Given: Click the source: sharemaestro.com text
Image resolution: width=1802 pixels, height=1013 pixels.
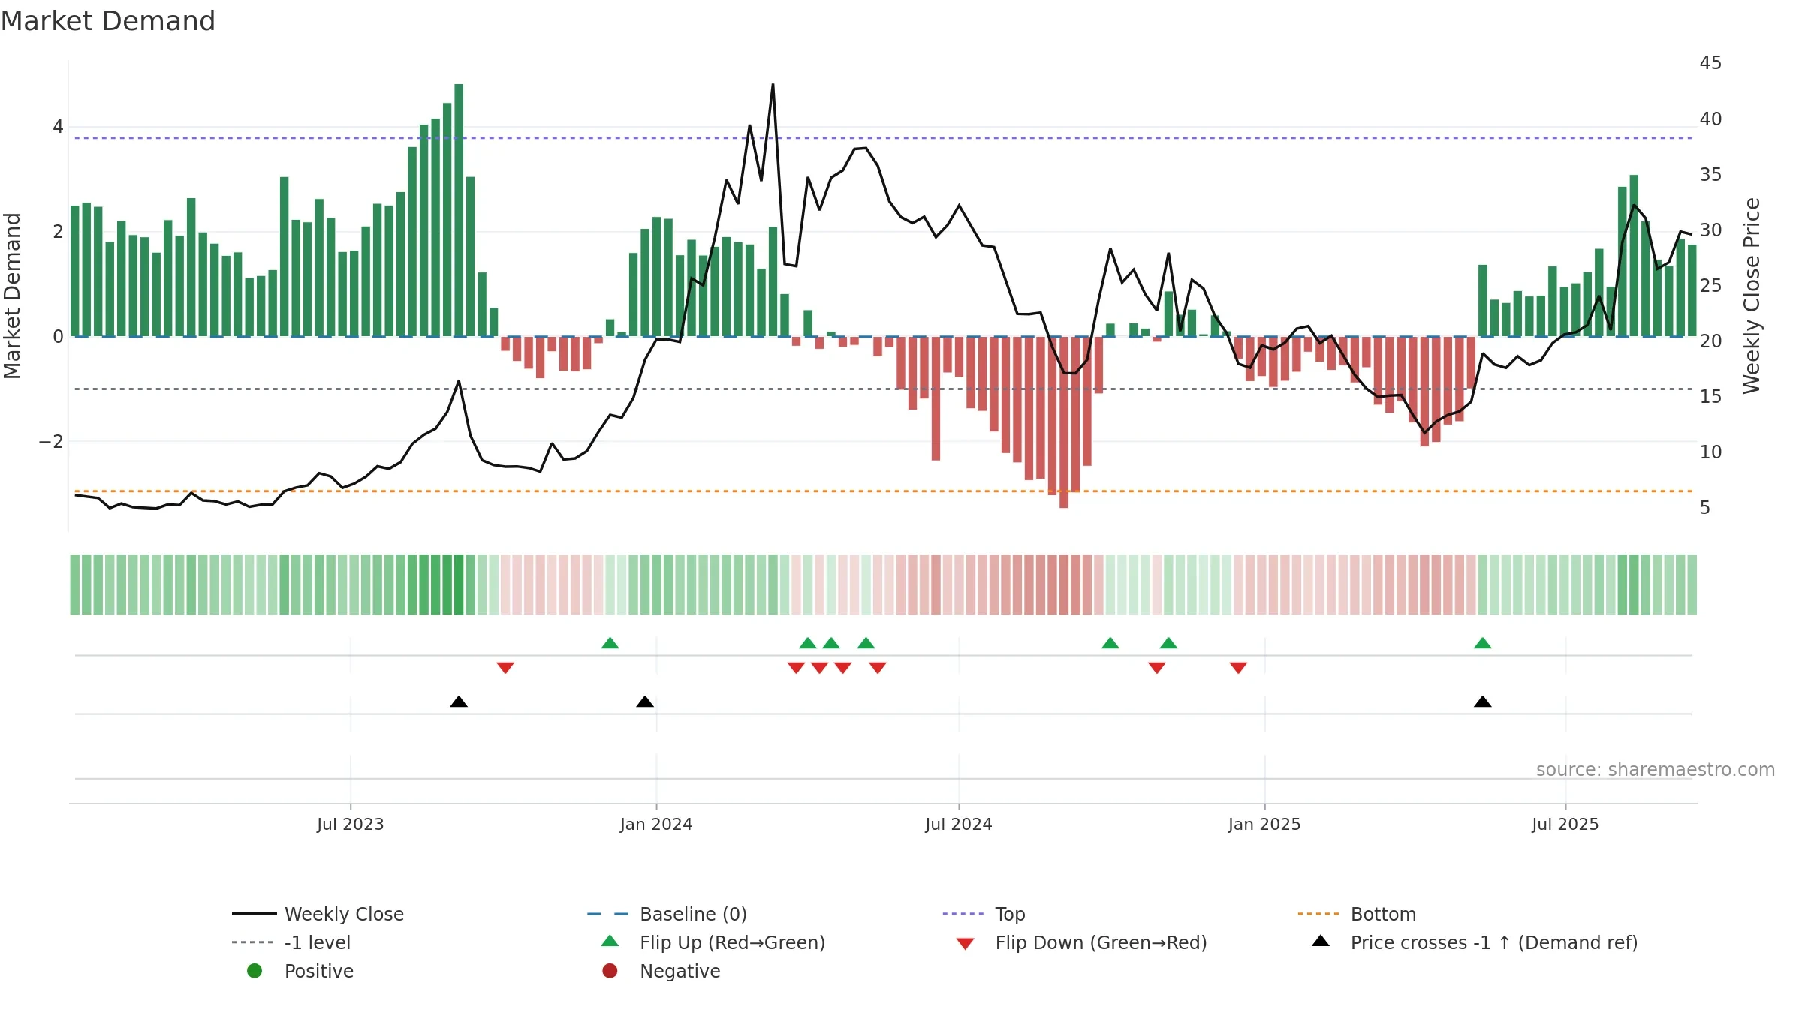Looking at the screenshot, I should [x=1656, y=770].
